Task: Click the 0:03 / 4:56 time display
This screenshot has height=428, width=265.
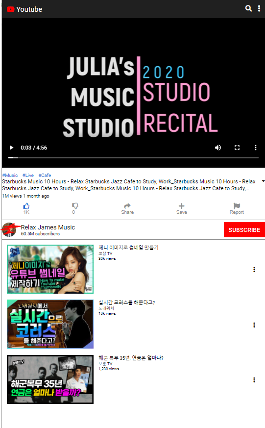Action: click(x=34, y=148)
